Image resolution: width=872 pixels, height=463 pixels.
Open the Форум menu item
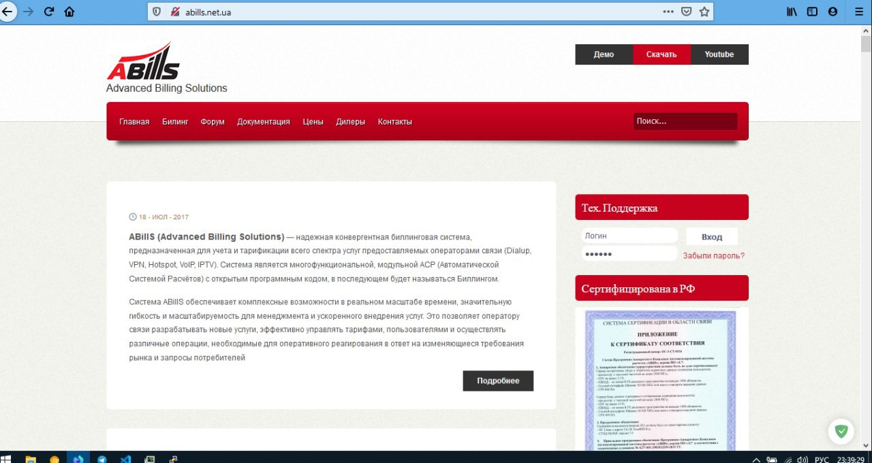[x=213, y=122]
